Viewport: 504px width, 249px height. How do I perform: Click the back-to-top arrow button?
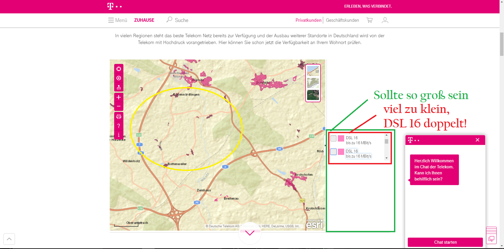click(x=9, y=239)
